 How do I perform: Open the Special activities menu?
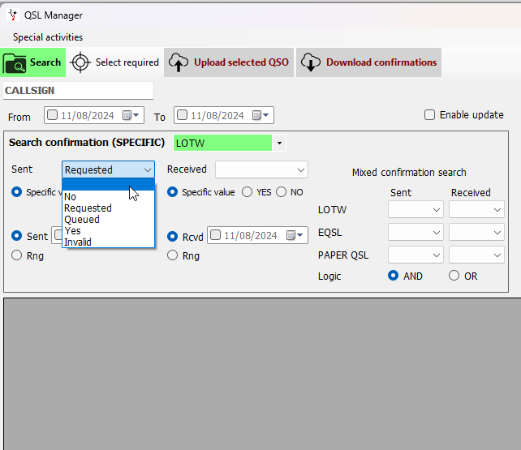coord(48,37)
